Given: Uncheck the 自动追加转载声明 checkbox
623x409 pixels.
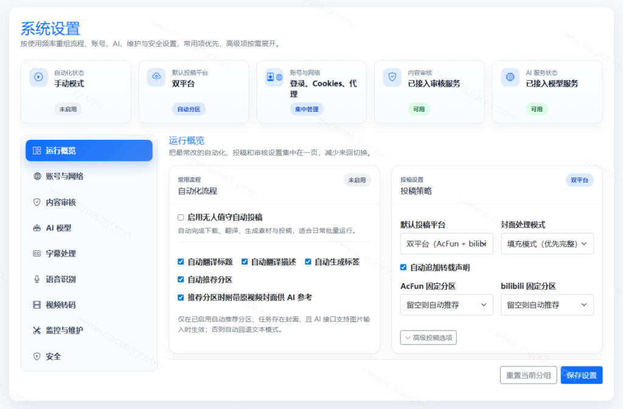Looking at the screenshot, I should click(x=403, y=267).
